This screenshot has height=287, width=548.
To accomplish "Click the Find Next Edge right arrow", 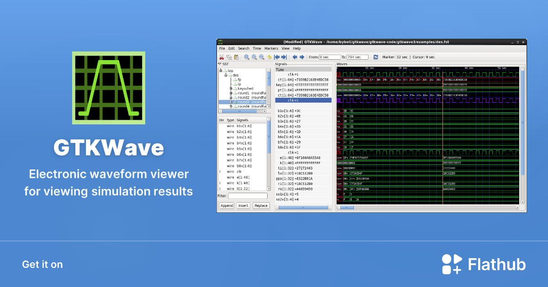I will [x=302, y=57].
